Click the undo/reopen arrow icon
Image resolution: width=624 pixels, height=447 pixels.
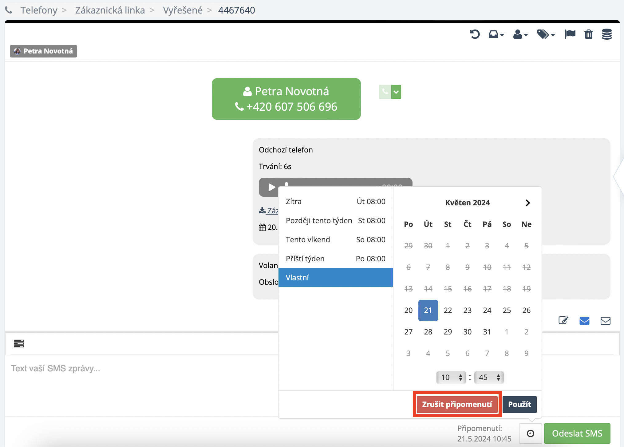pyautogui.click(x=475, y=34)
